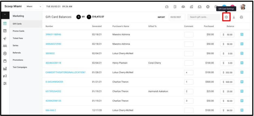Open the import date field 03/02/2021

pos(177,17)
